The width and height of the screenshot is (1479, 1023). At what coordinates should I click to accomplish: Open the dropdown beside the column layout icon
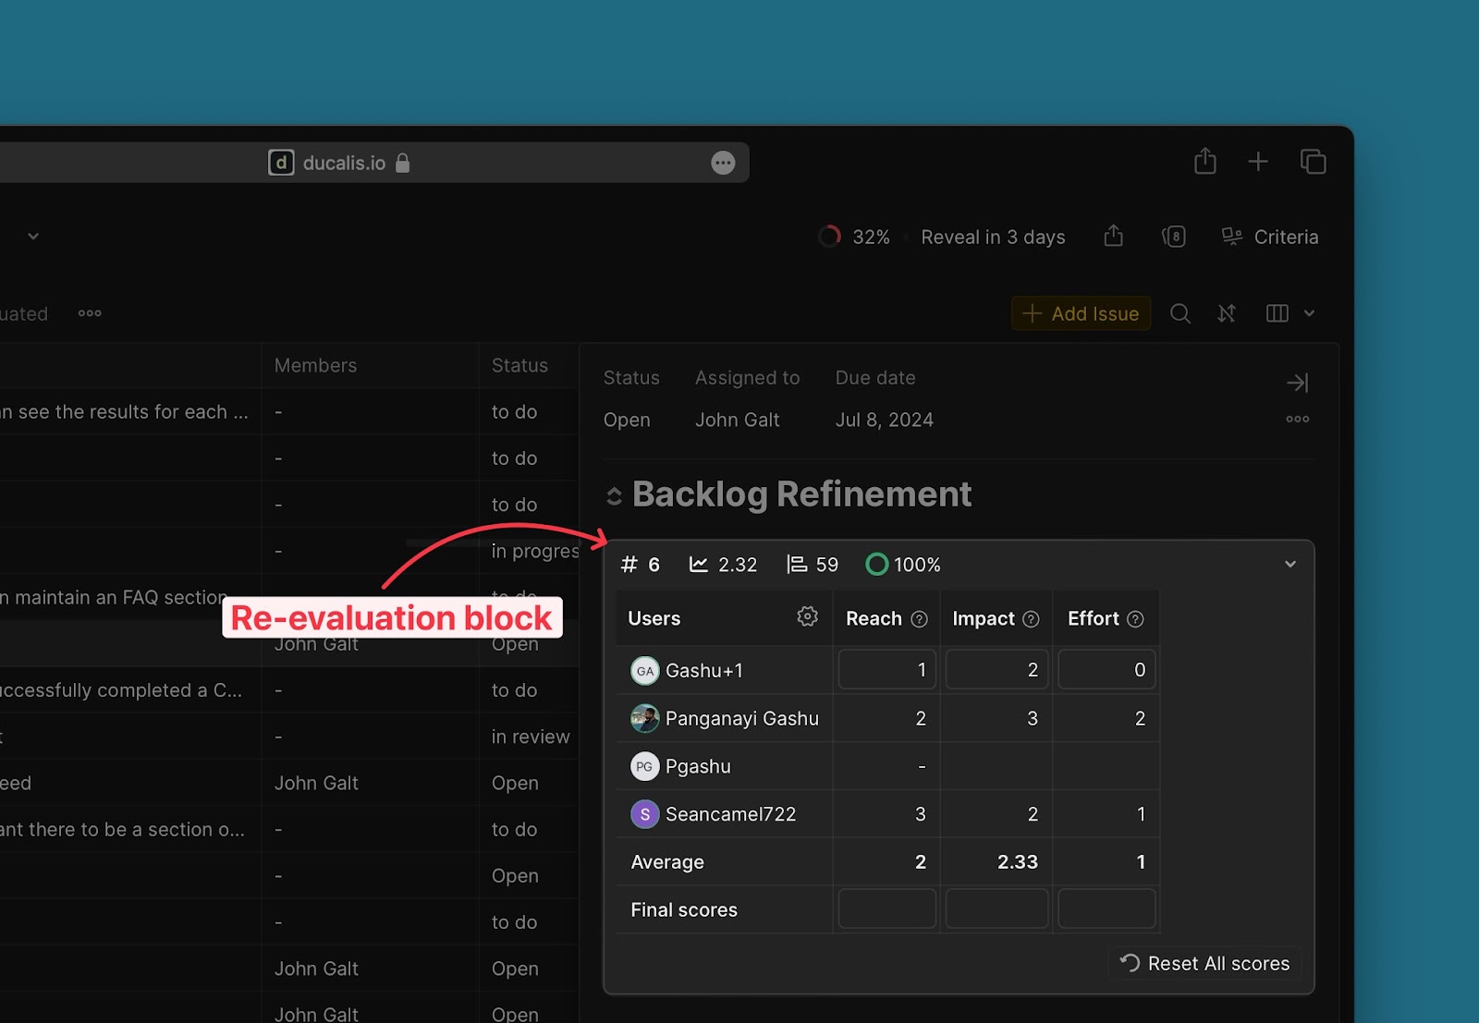click(x=1309, y=313)
